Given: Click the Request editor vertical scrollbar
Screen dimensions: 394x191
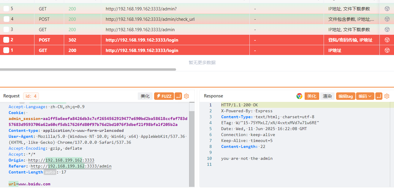Looking at the screenshot, I should pos(192,143).
